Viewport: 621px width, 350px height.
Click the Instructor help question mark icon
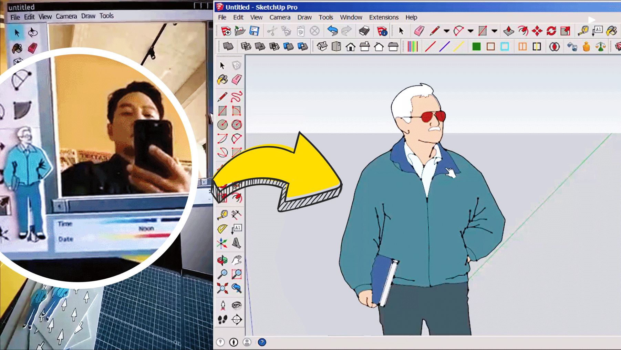[x=262, y=342]
